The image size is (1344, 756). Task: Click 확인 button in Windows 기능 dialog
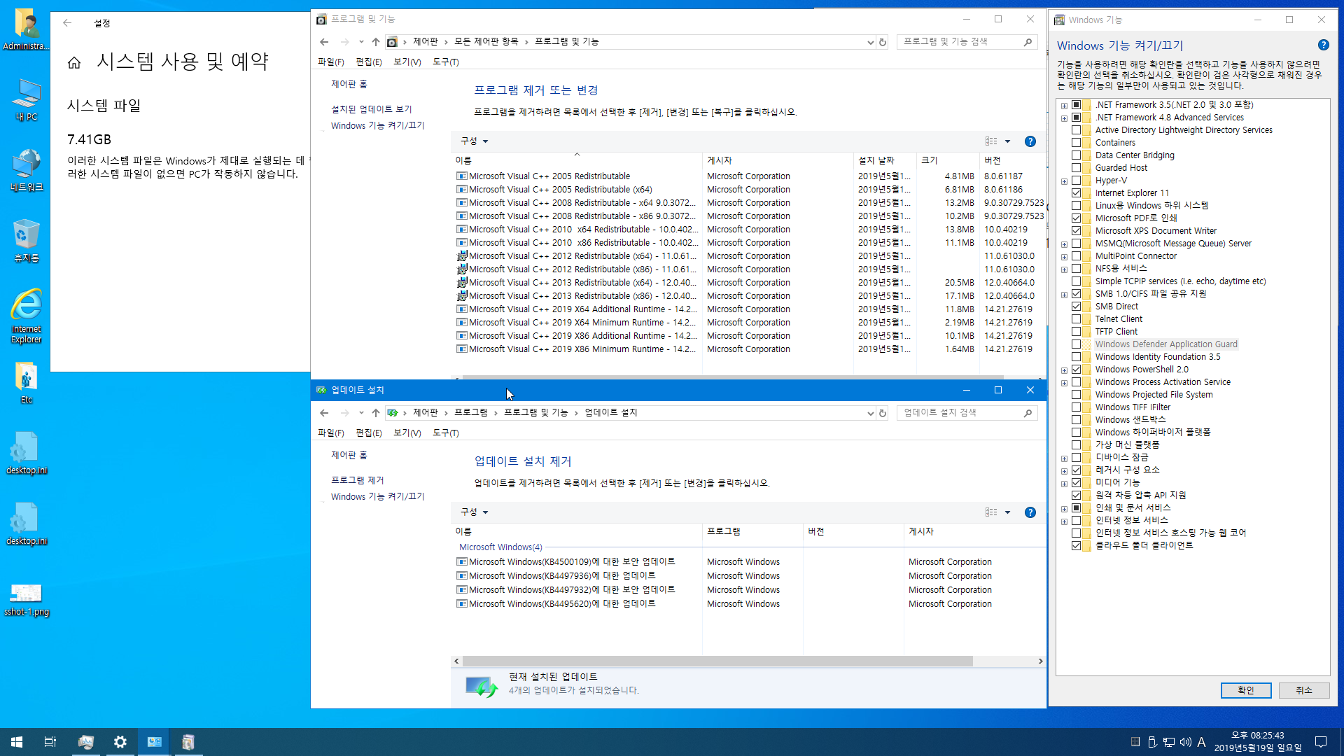coord(1246,690)
